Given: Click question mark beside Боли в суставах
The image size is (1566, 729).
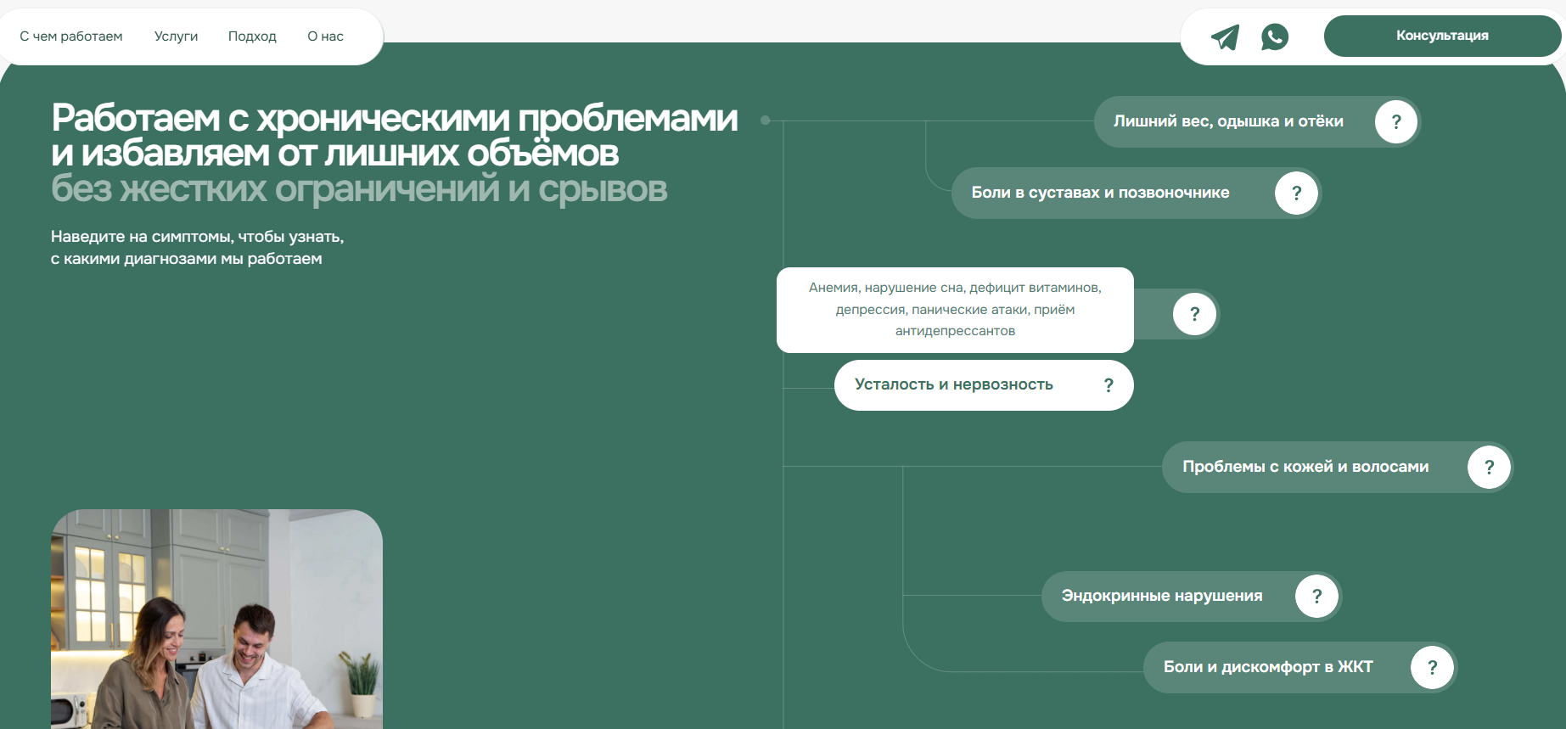Looking at the screenshot, I should tap(1296, 193).
